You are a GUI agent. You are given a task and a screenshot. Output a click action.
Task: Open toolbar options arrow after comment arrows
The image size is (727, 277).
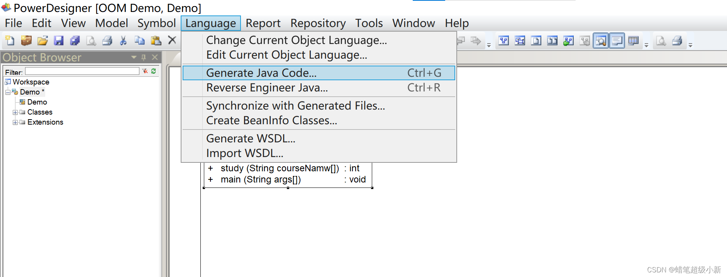coord(489,45)
